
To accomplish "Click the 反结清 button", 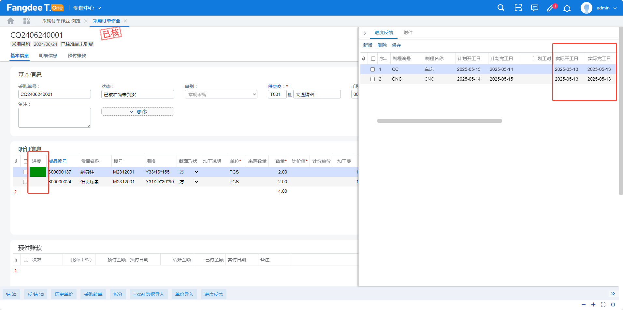I will click(36, 294).
